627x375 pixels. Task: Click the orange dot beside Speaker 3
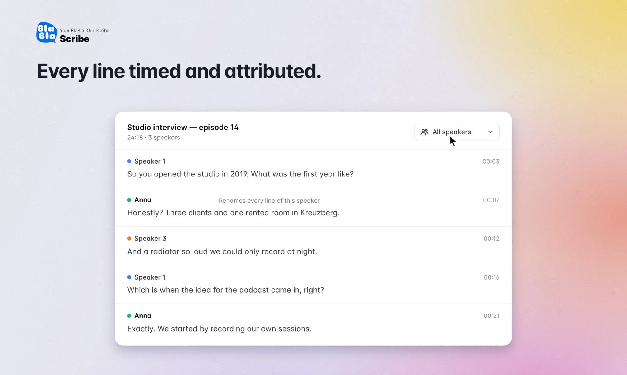pyautogui.click(x=129, y=239)
